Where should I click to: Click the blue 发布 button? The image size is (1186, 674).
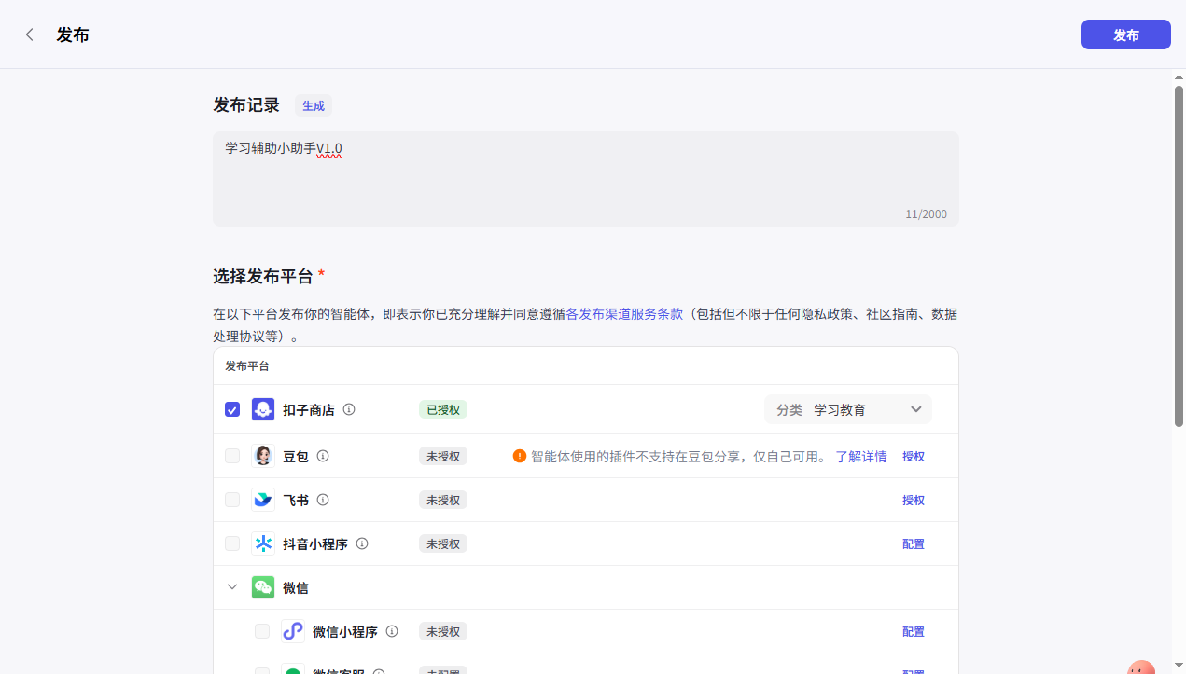coord(1125,34)
